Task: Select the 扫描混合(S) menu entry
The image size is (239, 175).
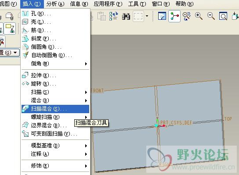Action: tap(55, 109)
